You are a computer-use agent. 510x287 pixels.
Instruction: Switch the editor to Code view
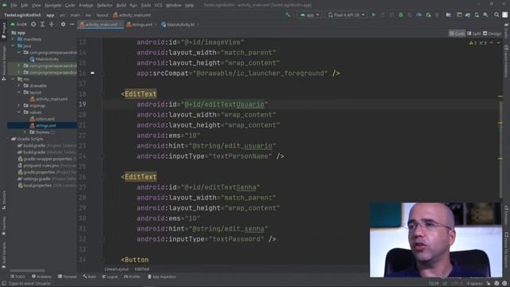(457, 33)
